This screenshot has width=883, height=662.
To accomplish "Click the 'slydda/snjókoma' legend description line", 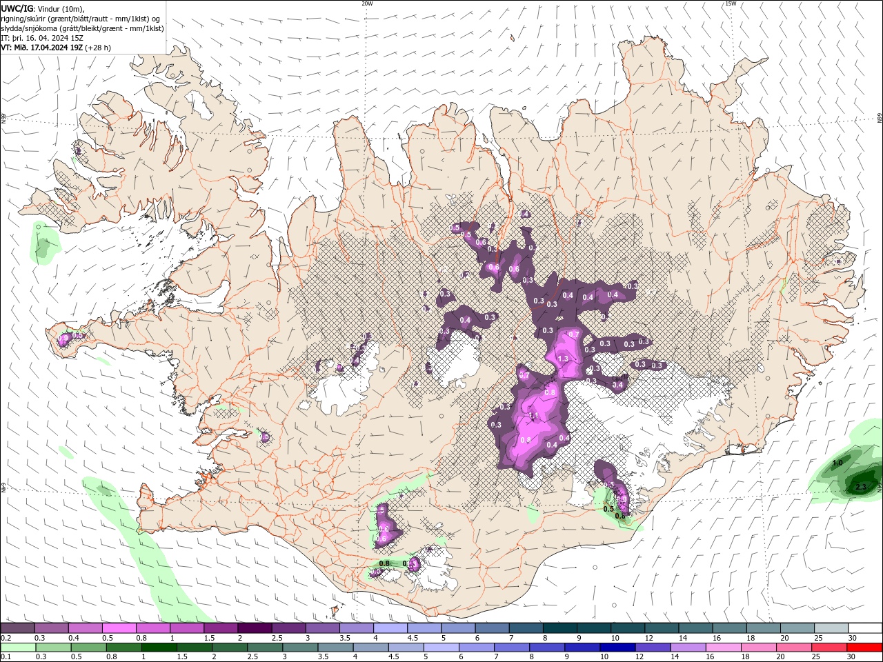I will pos(82,28).
